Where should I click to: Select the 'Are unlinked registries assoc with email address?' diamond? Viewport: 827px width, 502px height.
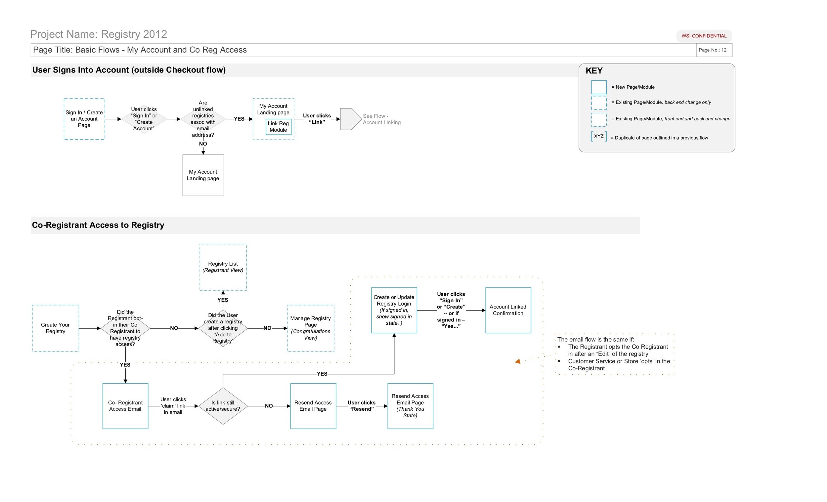tap(203, 119)
